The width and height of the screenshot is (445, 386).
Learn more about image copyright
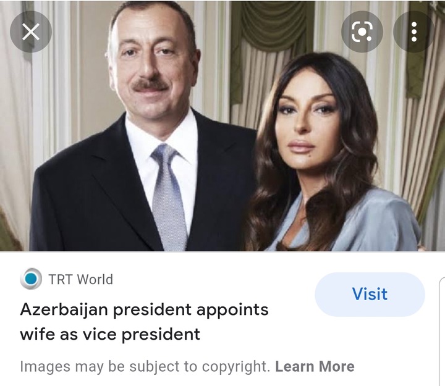[315, 366]
